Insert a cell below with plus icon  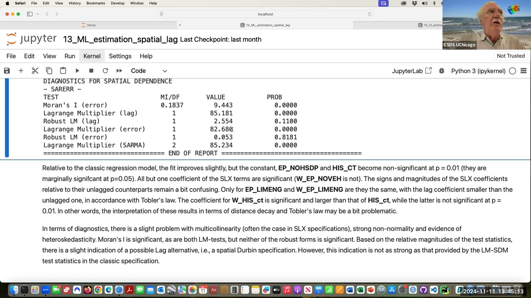(21, 71)
